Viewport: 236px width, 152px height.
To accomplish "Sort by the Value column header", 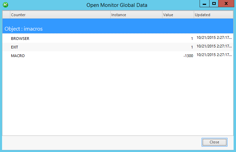I will pos(178,15).
